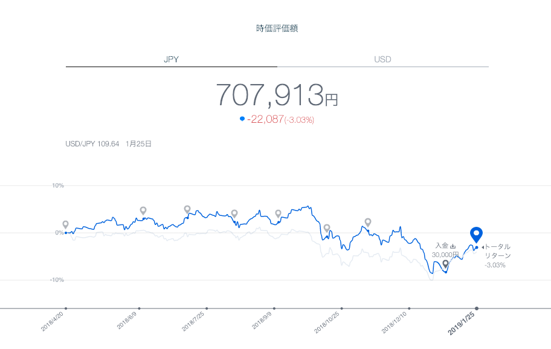The height and width of the screenshot is (349, 551).
Task: Click the gray pin just after 2018/7/25
Action: click(x=234, y=214)
